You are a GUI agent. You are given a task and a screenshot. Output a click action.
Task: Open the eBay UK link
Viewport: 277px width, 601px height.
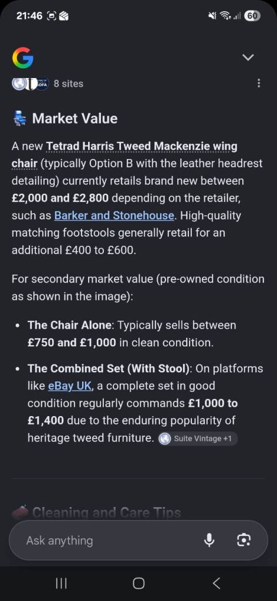pyautogui.click(x=70, y=386)
